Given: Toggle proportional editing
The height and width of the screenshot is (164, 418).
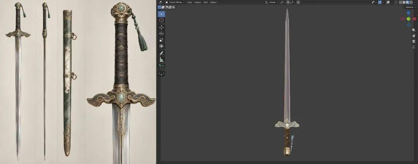Looking at the screenshot, I should click(x=298, y=2).
